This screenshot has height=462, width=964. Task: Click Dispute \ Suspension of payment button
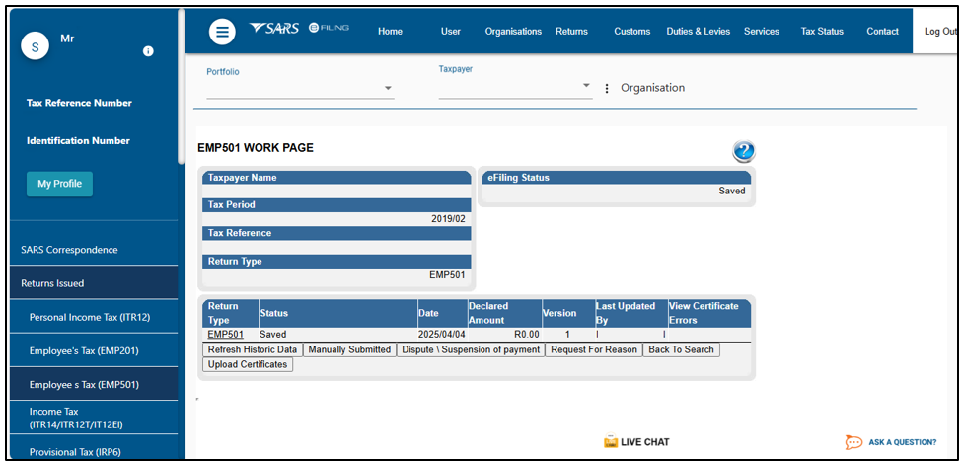pyautogui.click(x=471, y=350)
